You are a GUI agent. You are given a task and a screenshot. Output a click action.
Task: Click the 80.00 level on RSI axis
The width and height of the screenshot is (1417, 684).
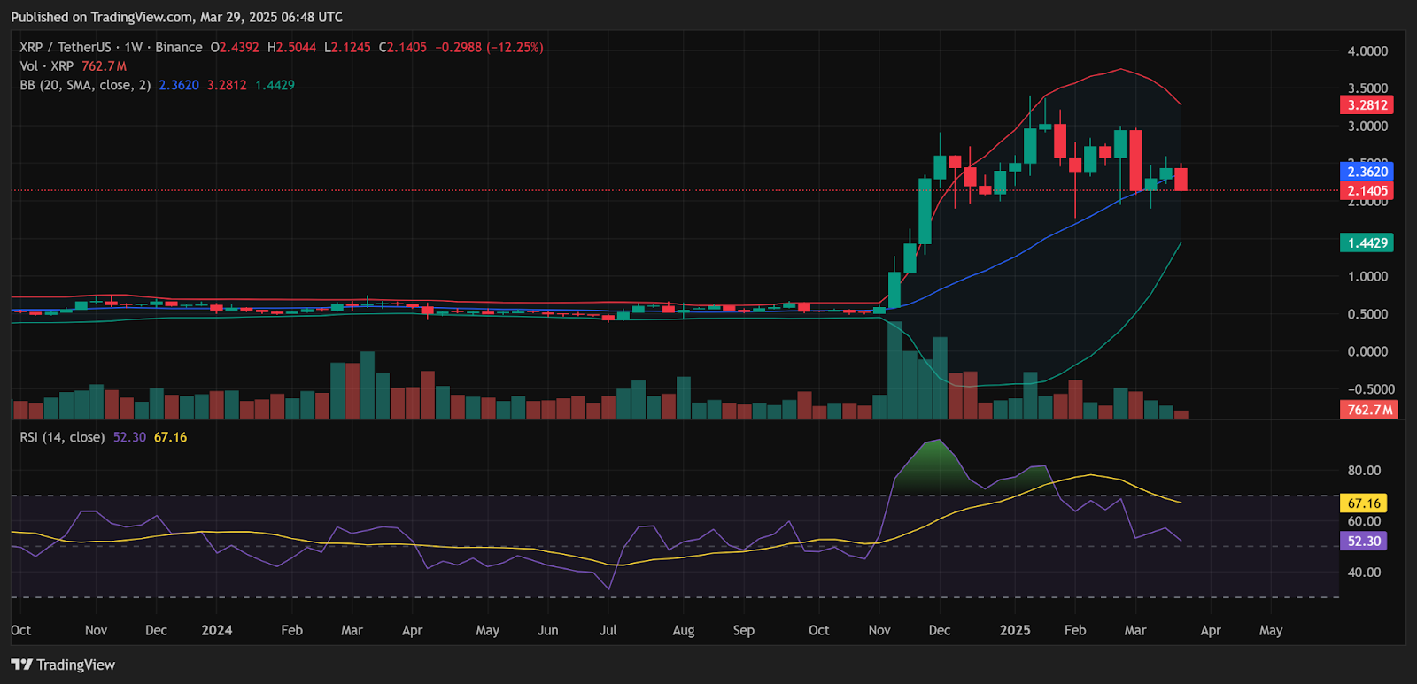click(x=1364, y=470)
